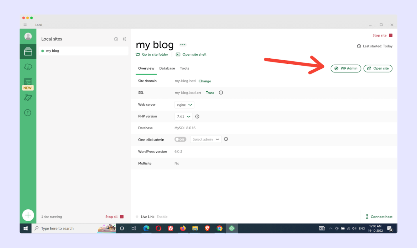Click the green add new site button
Image resolution: width=417 pixels, height=248 pixels.
pos(28,215)
